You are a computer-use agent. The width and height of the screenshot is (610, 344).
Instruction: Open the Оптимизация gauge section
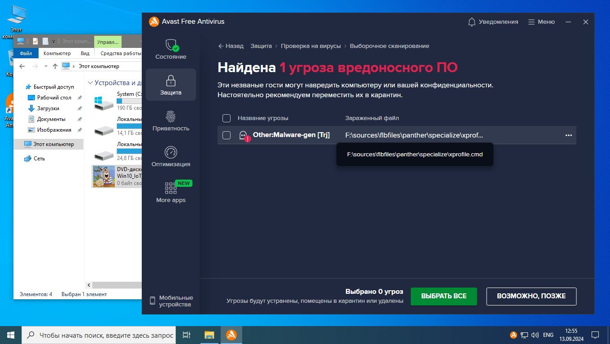pyautogui.click(x=171, y=157)
